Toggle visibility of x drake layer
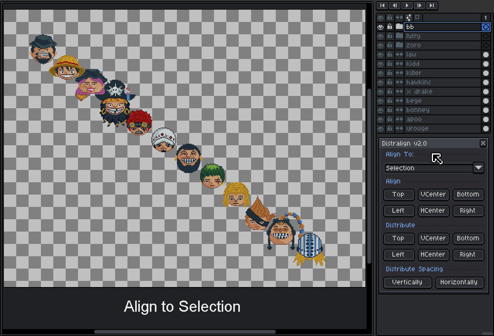This screenshot has width=494, height=336. [x=381, y=92]
